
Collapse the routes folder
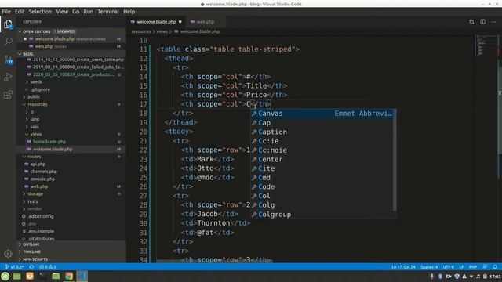pyautogui.click(x=34, y=157)
